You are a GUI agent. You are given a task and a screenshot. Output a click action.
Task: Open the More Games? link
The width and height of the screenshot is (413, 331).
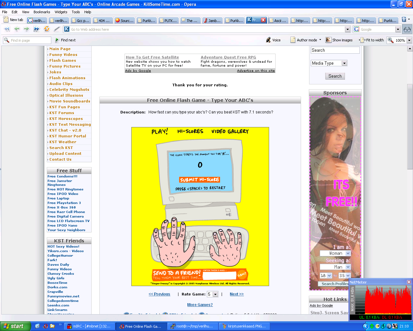[x=200, y=305]
